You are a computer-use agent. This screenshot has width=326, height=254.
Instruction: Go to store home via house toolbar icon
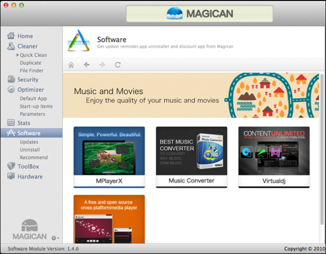click(71, 65)
